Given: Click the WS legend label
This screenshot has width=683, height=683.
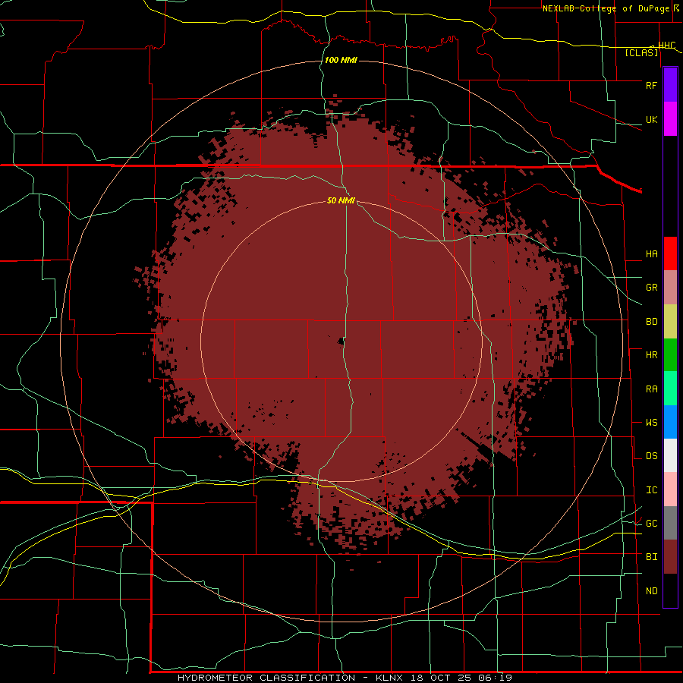Looking at the screenshot, I should click(x=651, y=423).
